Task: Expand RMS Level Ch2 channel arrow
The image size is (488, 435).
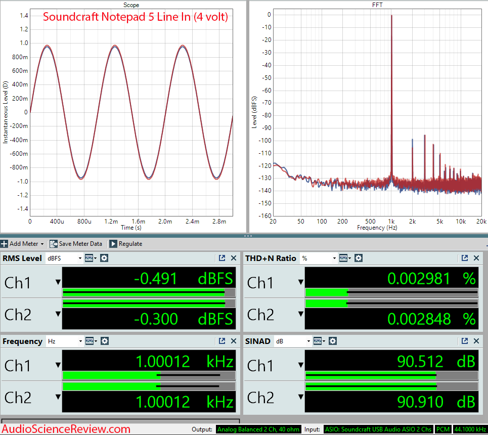Action: click(58, 314)
